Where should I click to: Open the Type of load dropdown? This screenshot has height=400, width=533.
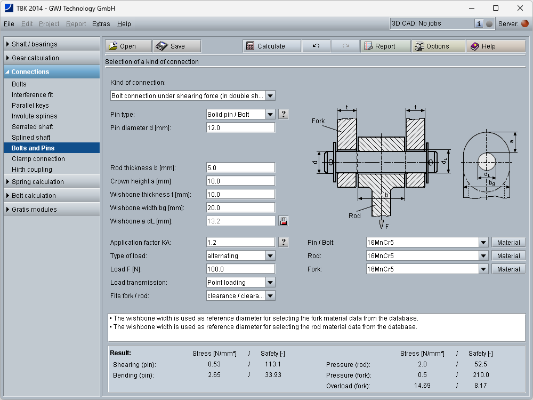coord(270,256)
